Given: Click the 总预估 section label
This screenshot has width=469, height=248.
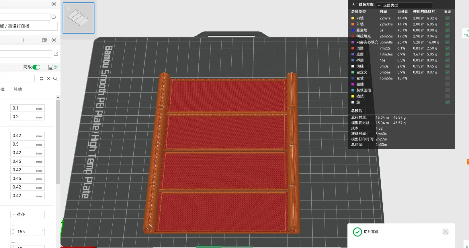Looking at the screenshot, I should [x=357, y=111].
